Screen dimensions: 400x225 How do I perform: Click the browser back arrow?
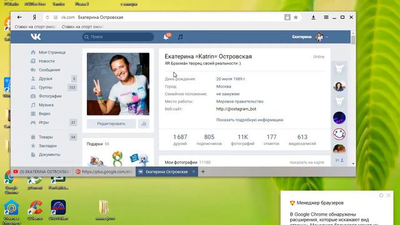pos(19,17)
